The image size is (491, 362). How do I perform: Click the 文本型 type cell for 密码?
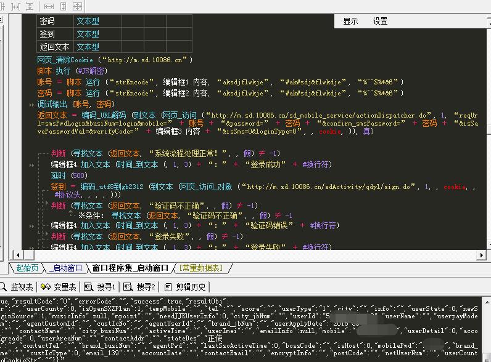click(x=88, y=21)
